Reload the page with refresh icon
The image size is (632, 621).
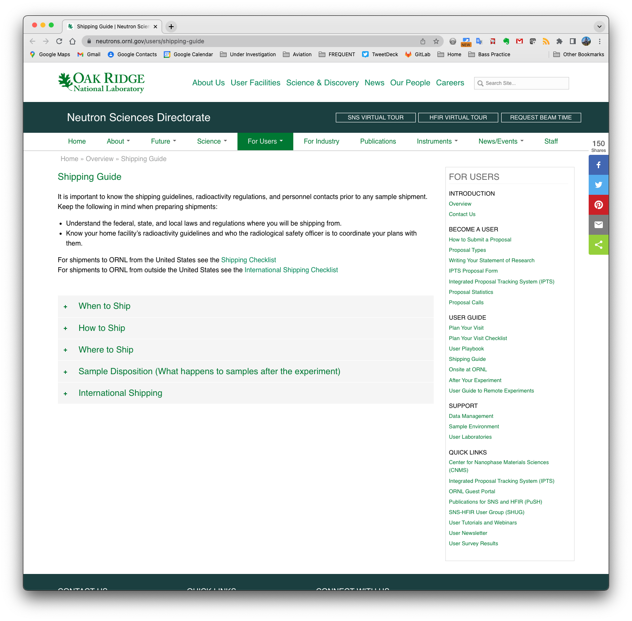click(x=59, y=41)
